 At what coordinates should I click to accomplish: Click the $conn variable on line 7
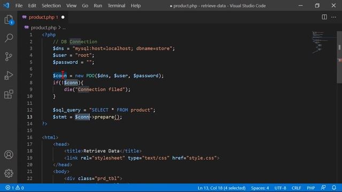point(60,76)
